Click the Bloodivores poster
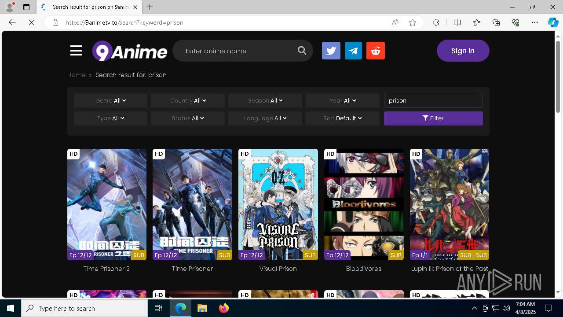The image size is (563, 317). point(364,204)
